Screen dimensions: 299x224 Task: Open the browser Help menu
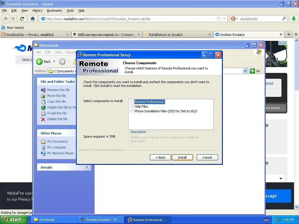click(81, 10)
